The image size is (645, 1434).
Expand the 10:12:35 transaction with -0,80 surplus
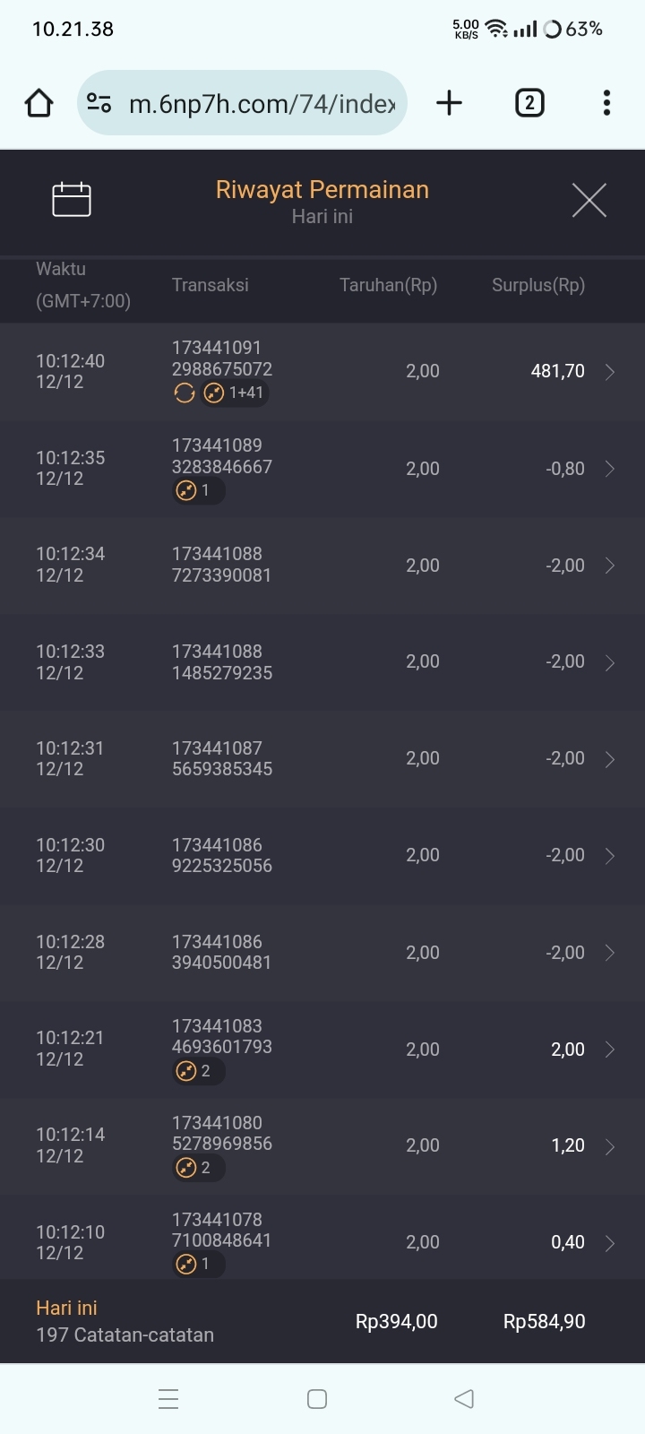pos(609,469)
